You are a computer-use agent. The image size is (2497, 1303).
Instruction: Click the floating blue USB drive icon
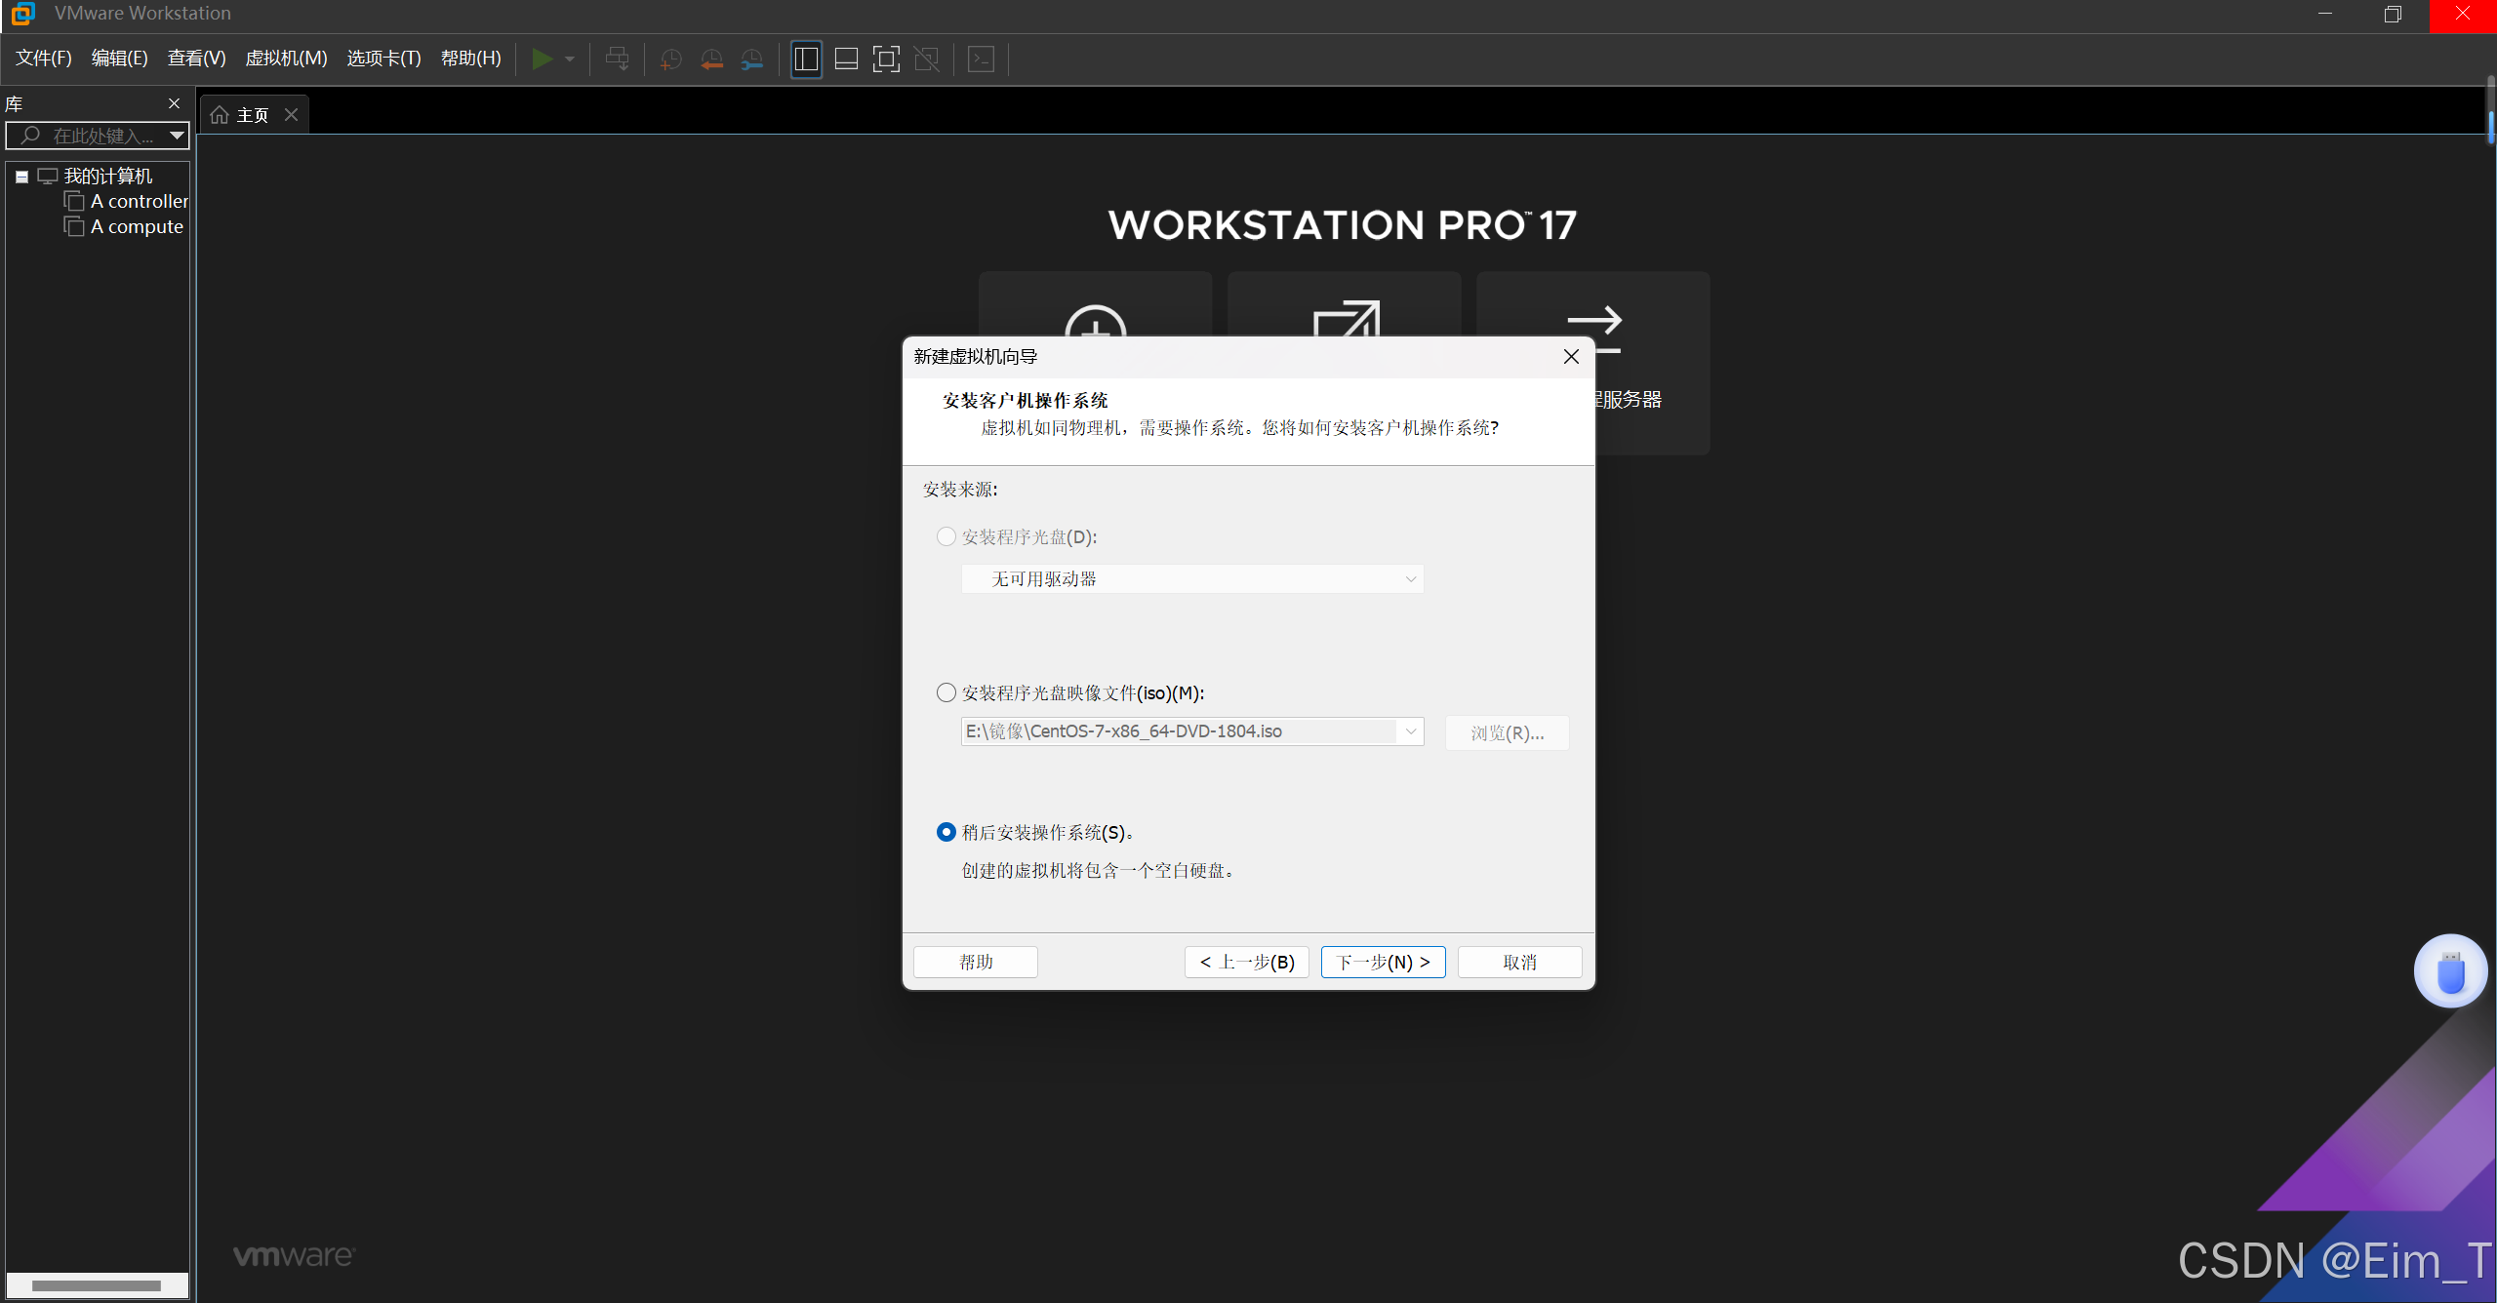pos(2451,972)
